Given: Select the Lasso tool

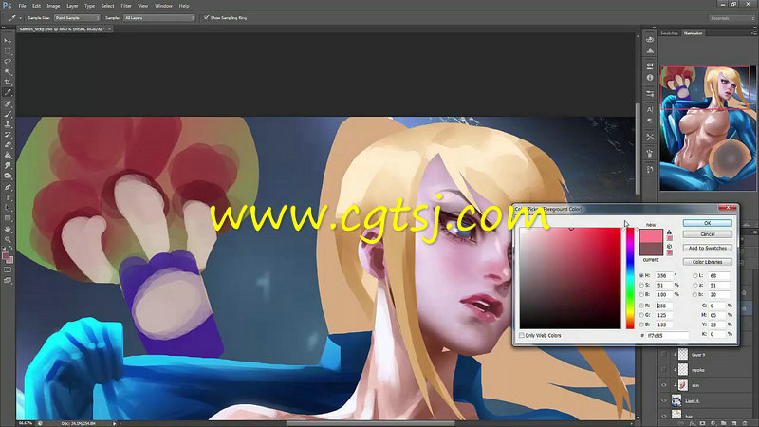Looking at the screenshot, I should [x=8, y=62].
